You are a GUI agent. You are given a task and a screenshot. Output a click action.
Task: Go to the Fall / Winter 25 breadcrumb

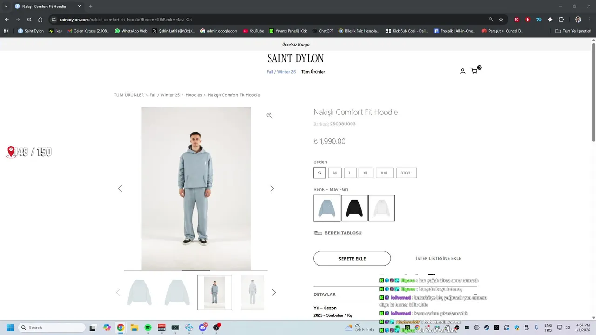click(164, 95)
